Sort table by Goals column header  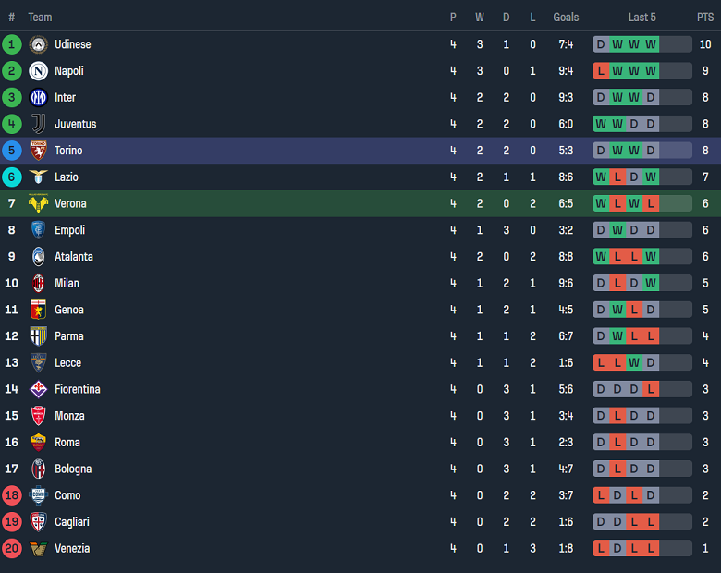pyautogui.click(x=566, y=17)
